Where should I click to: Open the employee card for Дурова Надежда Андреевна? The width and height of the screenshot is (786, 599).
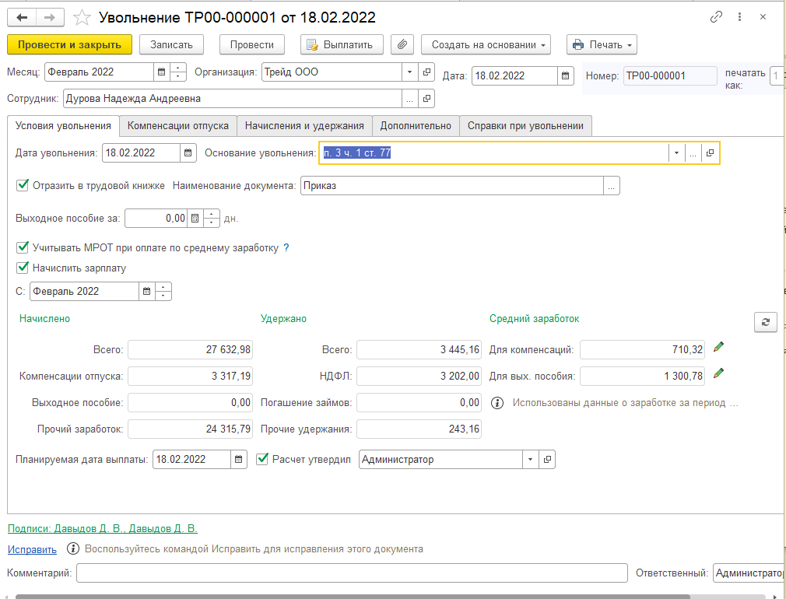point(426,99)
